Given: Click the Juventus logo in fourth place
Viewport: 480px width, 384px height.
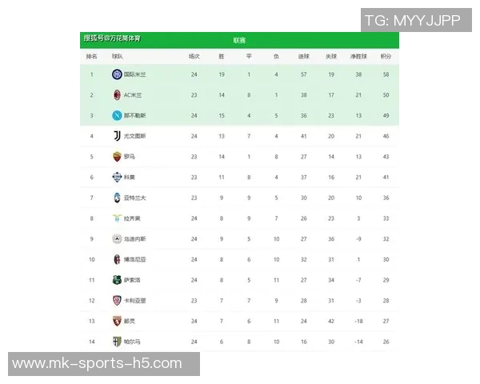Looking at the screenshot, I should click(x=117, y=136).
